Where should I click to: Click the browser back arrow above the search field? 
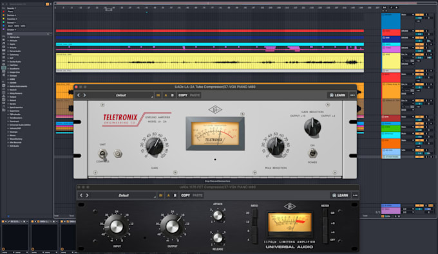(3, 5)
